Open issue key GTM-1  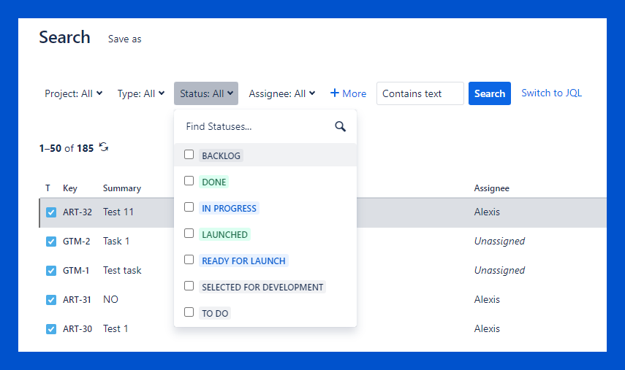[76, 271]
